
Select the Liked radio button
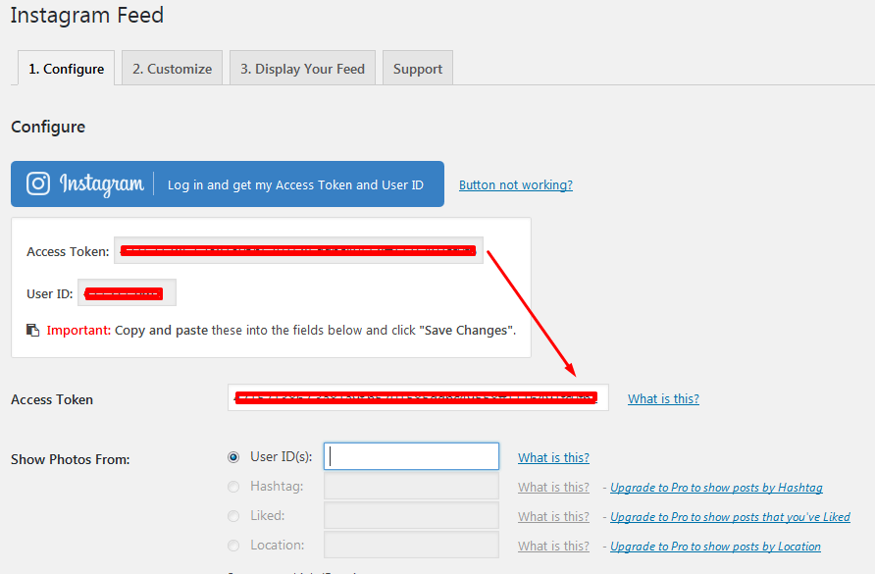[233, 516]
